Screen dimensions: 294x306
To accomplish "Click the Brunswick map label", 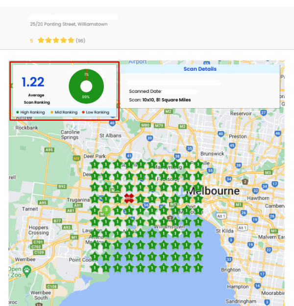I will pyautogui.click(x=212, y=154).
